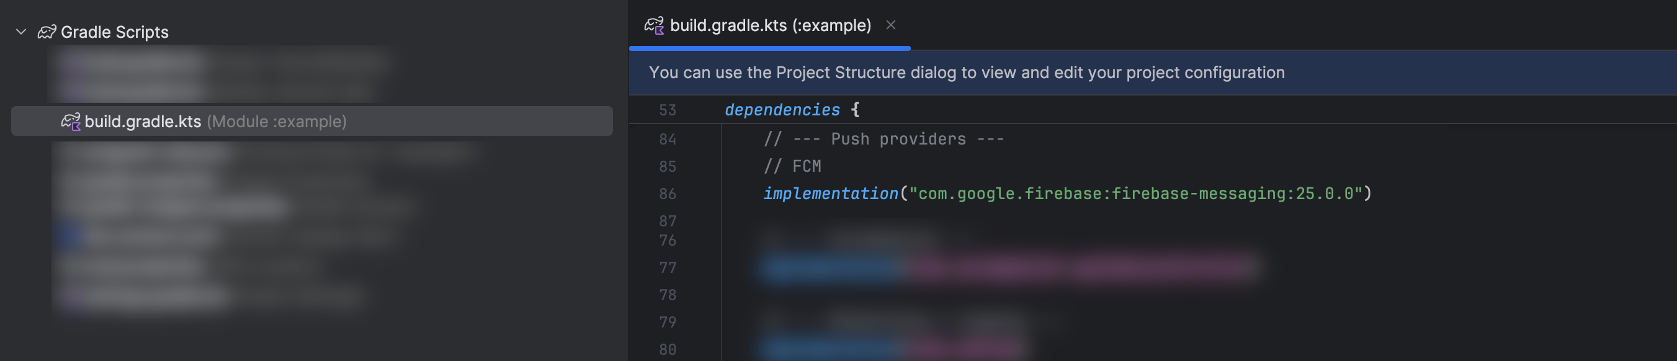1677x361 pixels.
Task: Switch to the build.gradle.kts (:example) tab
Action: coord(770,25)
